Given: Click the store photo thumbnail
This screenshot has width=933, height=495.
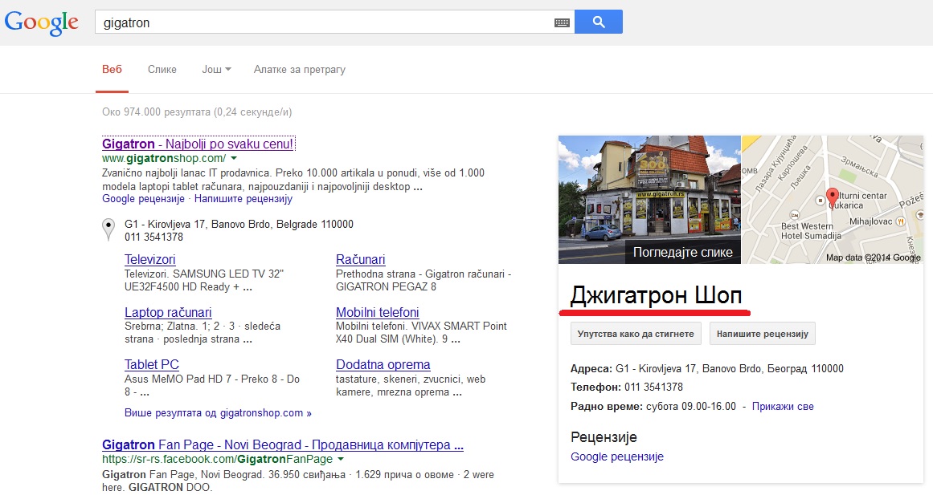Looking at the screenshot, I should coord(649,200).
